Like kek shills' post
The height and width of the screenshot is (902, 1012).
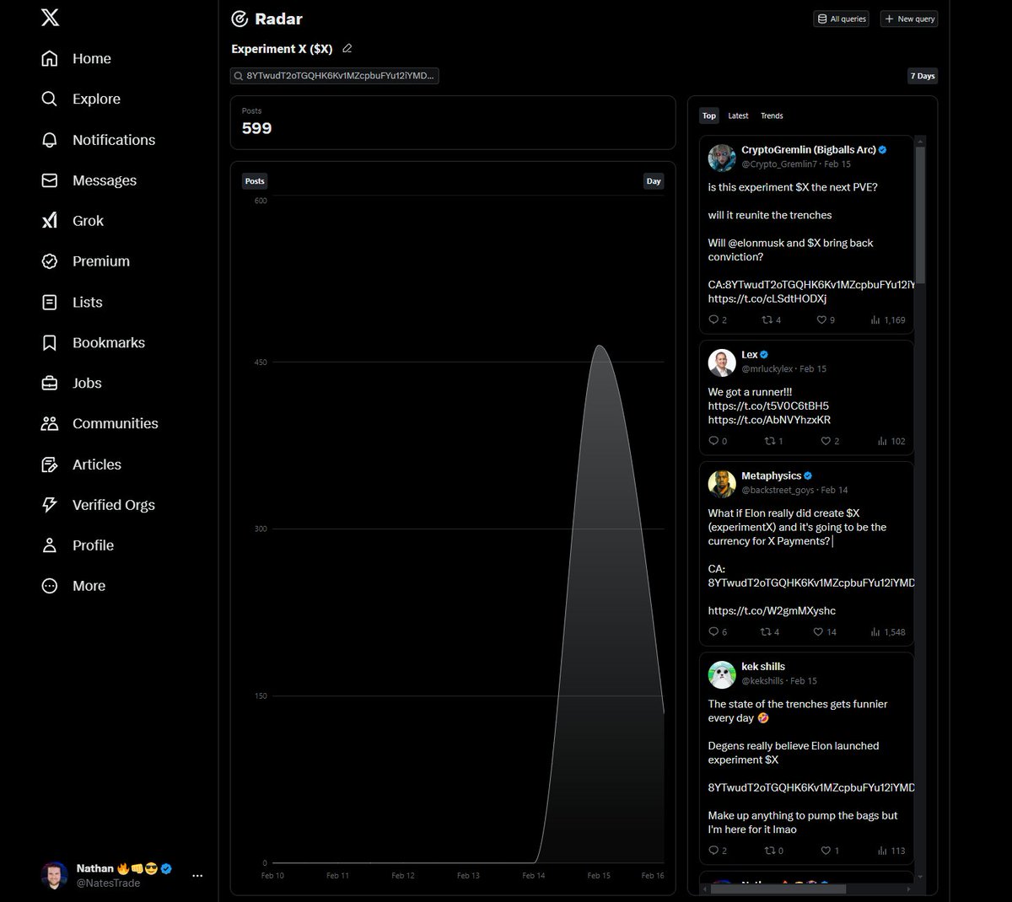[x=830, y=851]
